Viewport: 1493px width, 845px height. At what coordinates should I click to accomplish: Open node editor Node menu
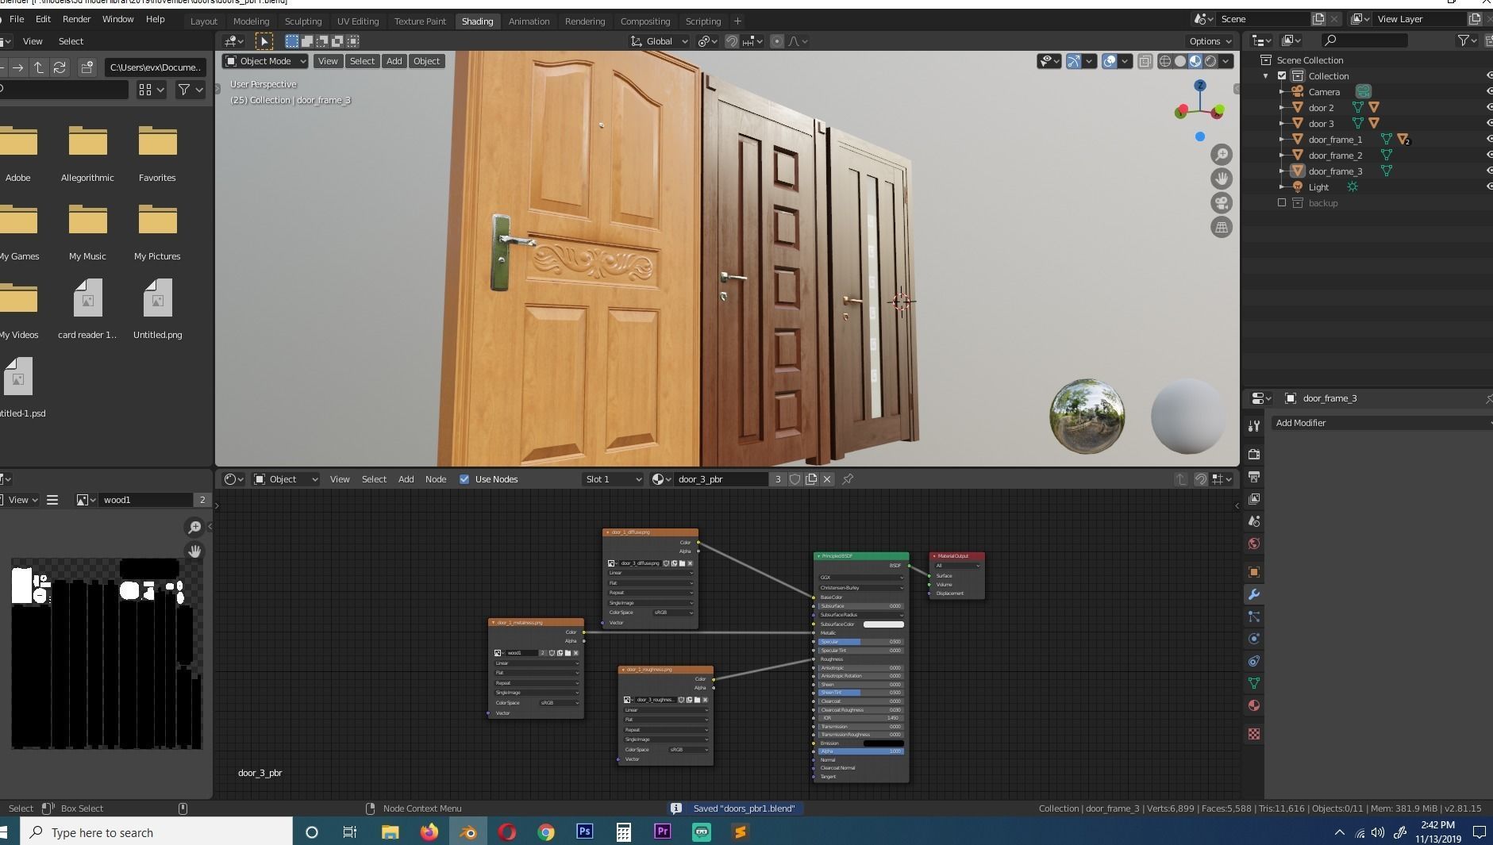click(436, 479)
